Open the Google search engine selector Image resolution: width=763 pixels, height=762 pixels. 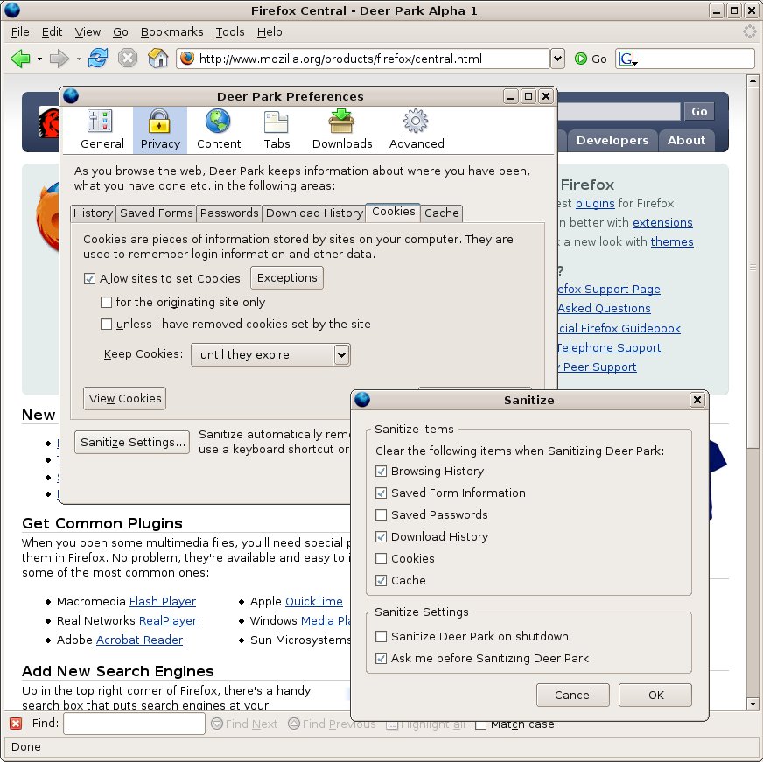pos(628,59)
